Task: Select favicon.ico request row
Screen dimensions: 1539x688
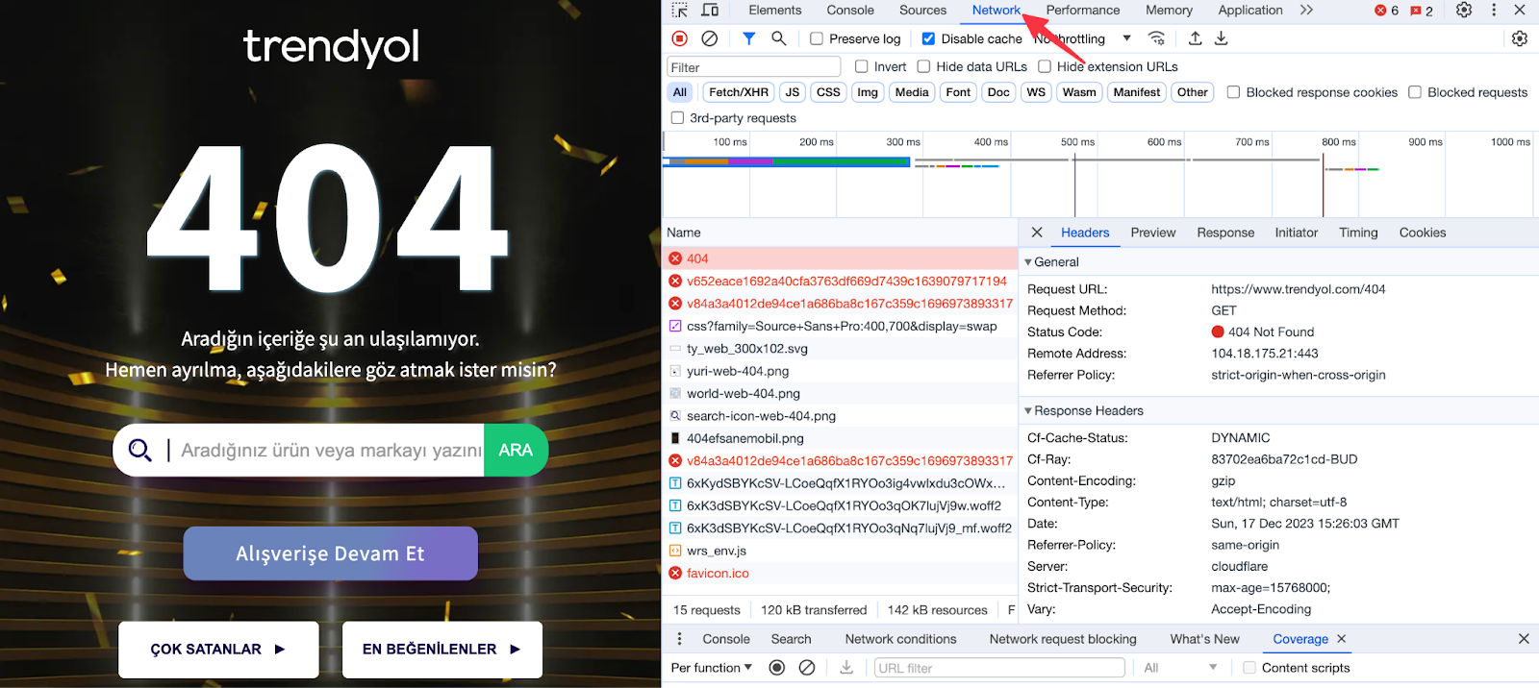Action: point(841,573)
